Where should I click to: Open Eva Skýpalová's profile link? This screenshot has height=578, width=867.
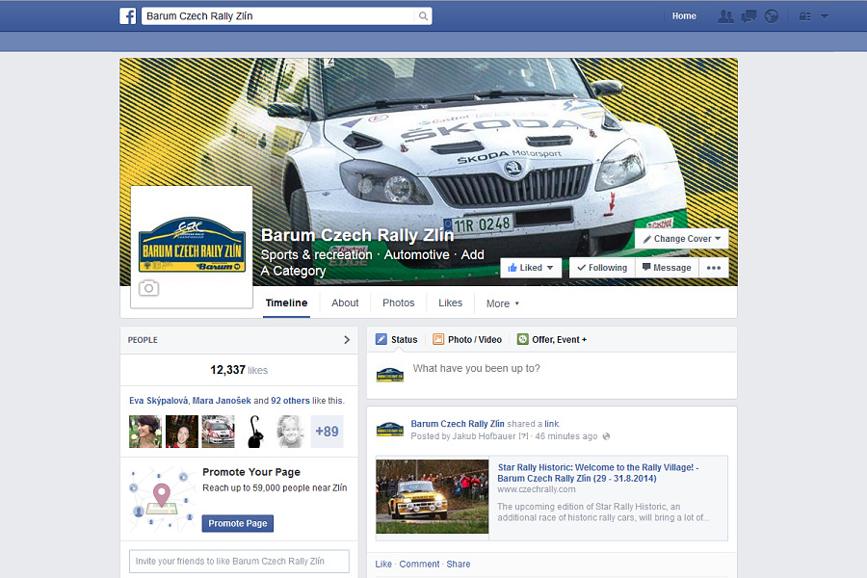pos(159,401)
